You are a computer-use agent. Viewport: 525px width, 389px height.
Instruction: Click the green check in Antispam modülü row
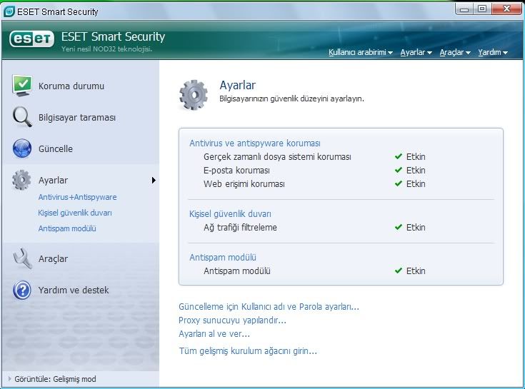click(398, 271)
